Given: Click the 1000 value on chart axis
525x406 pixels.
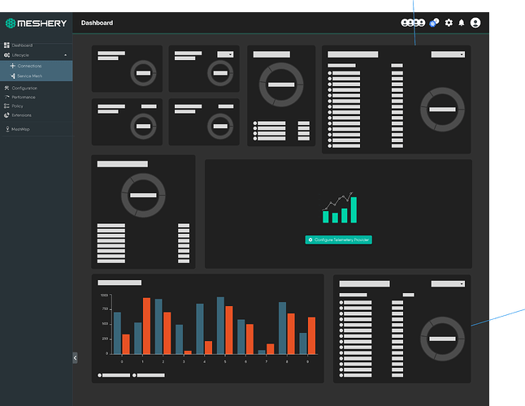Looking at the screenshot, I should click(104, 296).
